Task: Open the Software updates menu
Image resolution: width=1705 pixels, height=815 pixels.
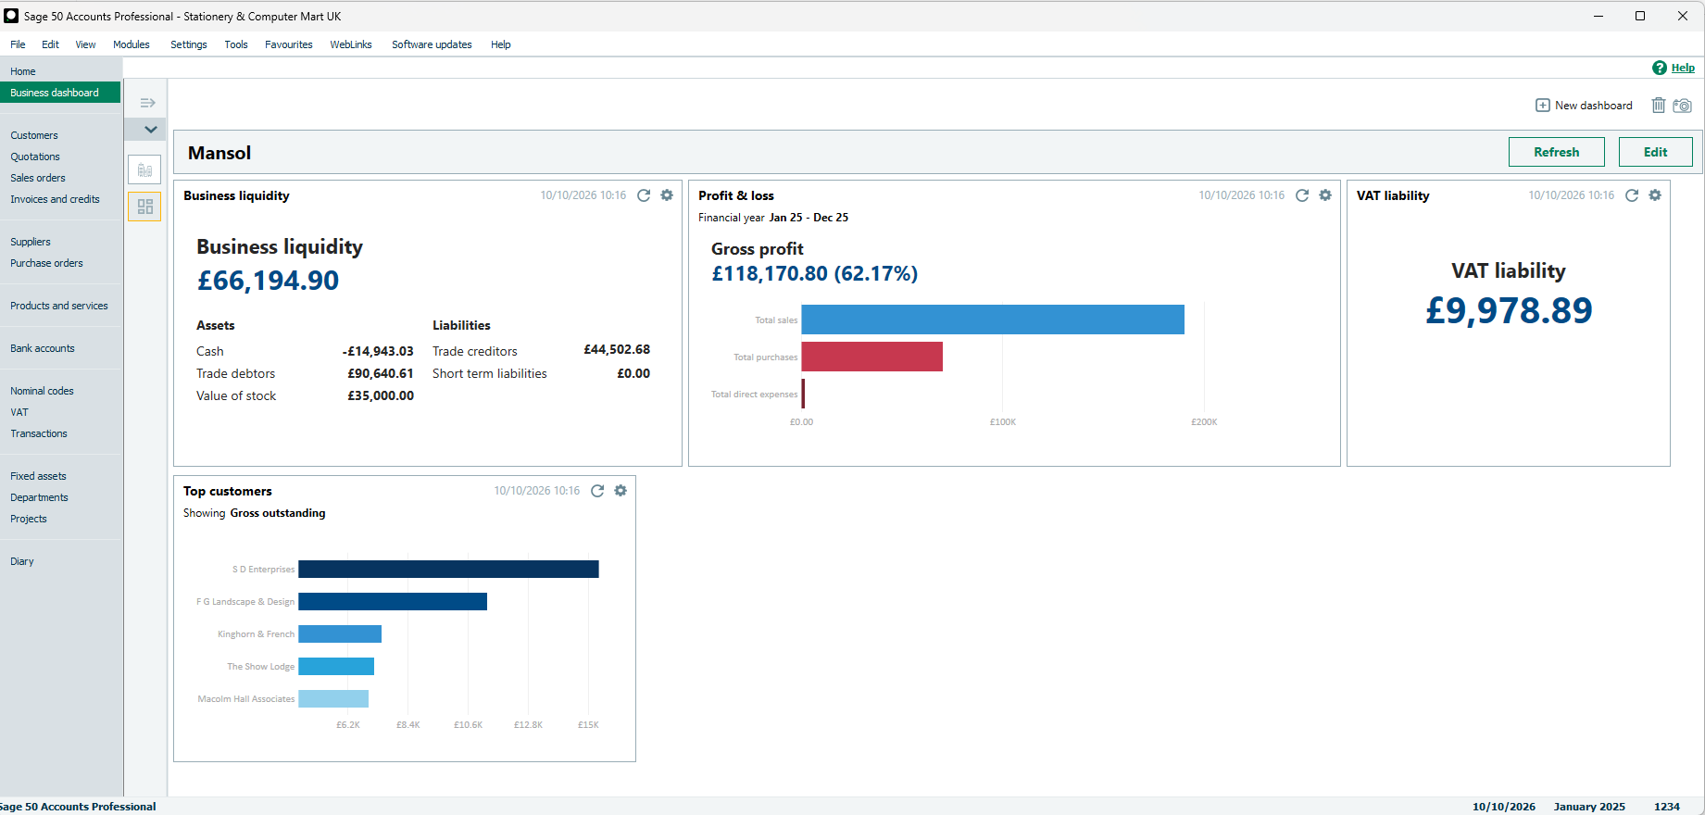Action: (432, 44)
